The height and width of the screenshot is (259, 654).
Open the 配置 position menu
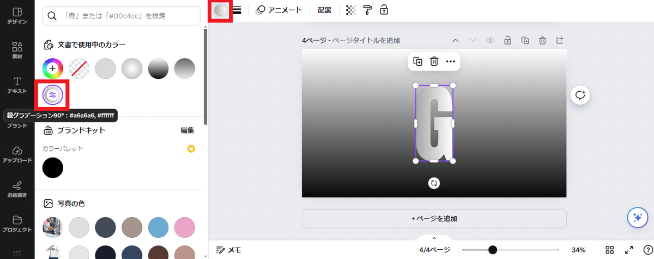click(324, 10)
